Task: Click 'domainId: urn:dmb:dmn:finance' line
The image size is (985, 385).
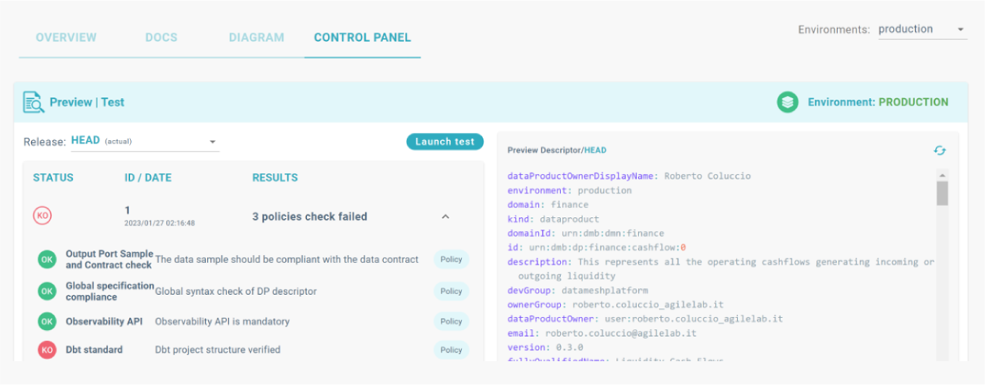Action: click(585, 233)
